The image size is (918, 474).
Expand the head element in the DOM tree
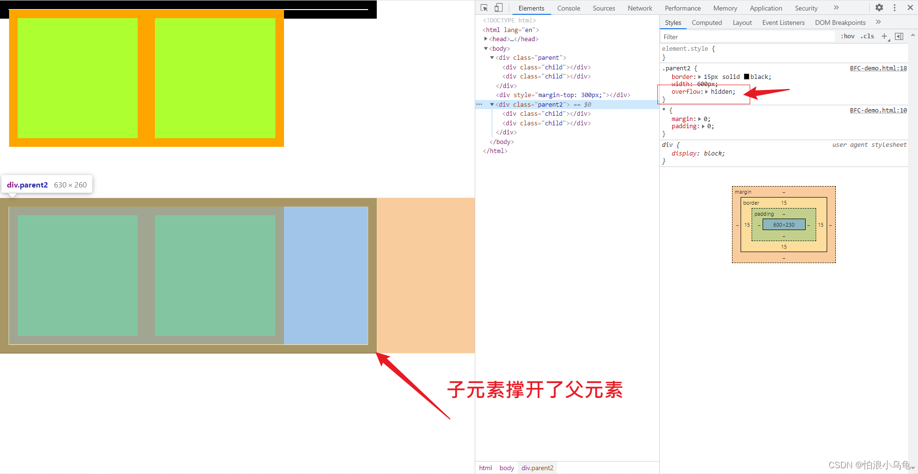pos(486,39)
